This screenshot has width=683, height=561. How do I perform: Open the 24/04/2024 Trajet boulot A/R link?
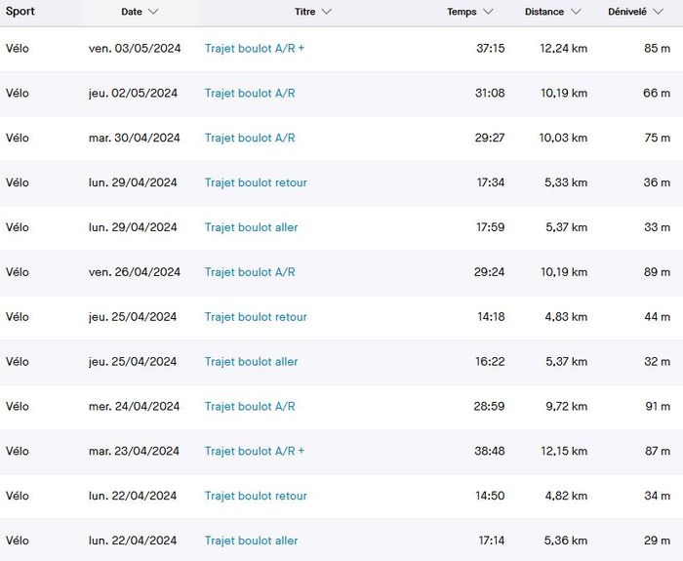click(250, 407)
